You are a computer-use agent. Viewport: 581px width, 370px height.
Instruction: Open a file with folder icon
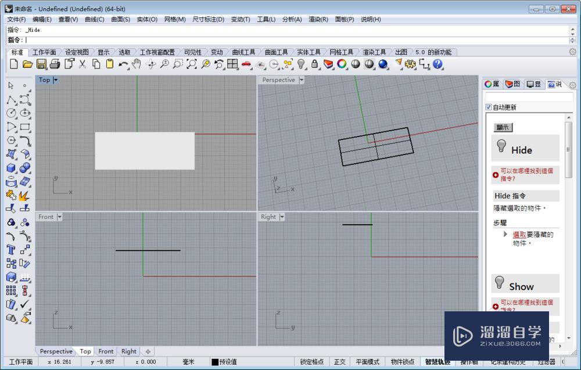tap(27, 64)
